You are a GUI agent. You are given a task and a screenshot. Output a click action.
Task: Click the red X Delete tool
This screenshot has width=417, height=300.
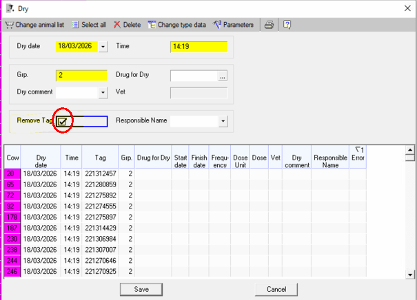[127, 25]
